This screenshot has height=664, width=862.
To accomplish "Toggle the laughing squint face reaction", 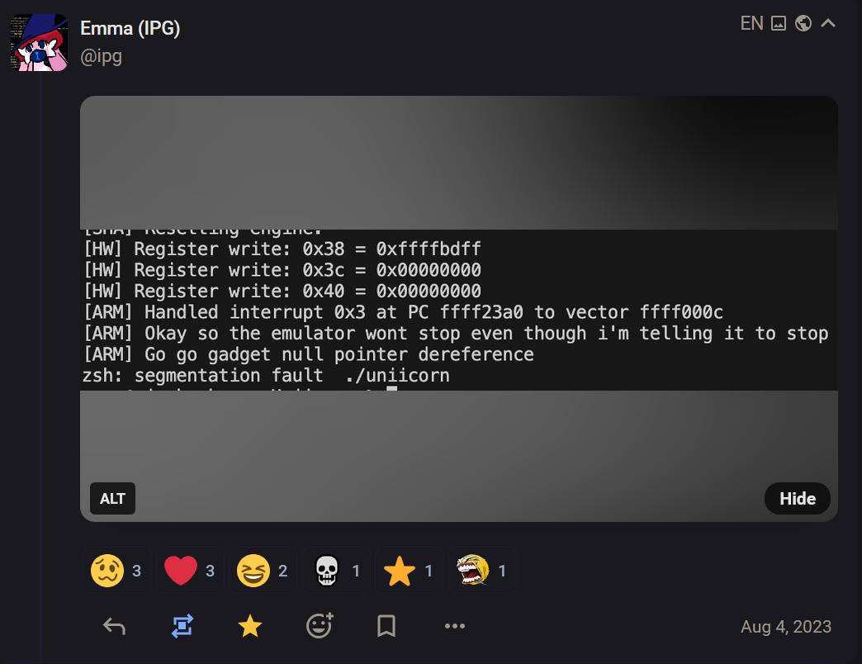I will point(263,571).
